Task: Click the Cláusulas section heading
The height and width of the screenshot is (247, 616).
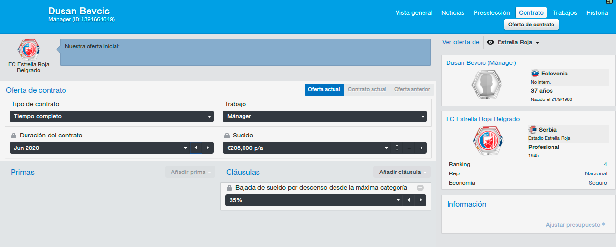Action: pyautogui.click(x=243, y=172)
